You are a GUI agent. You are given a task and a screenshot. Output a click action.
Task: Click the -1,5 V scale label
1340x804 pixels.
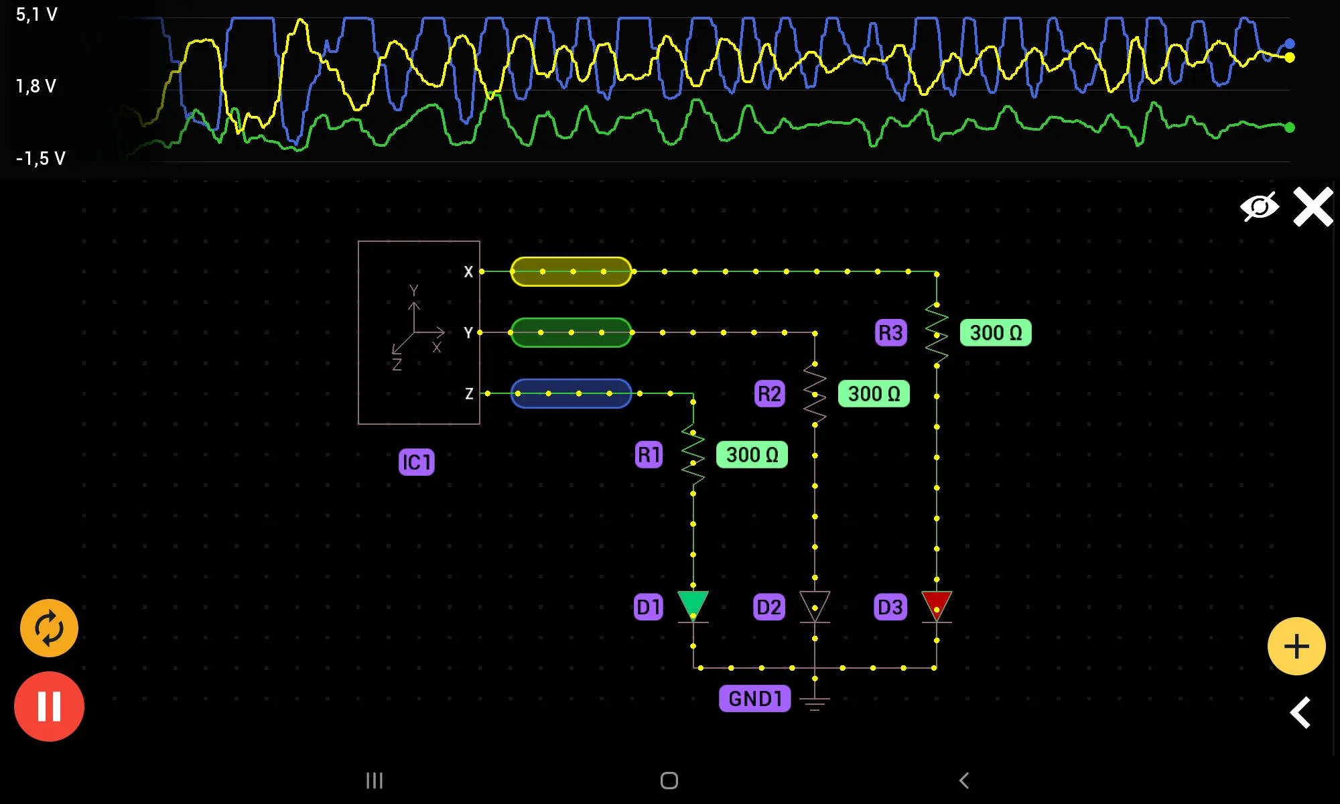[41, 158]
